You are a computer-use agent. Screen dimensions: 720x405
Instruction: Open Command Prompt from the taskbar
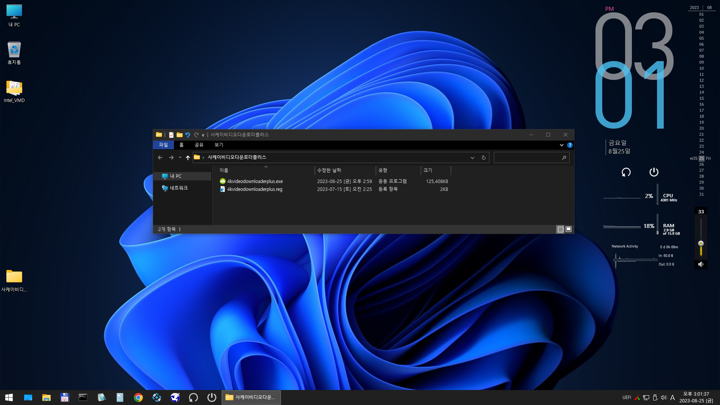click(83, 397)
